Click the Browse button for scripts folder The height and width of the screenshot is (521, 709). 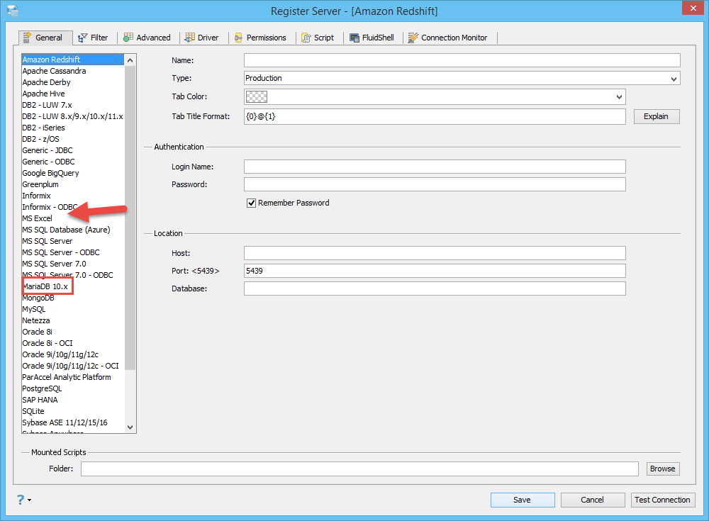pyautogui.click(x=663, y=469)
